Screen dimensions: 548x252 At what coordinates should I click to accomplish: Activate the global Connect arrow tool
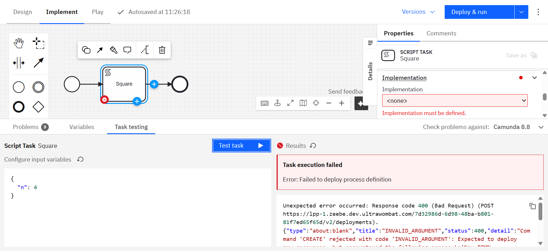coord(38,63)
